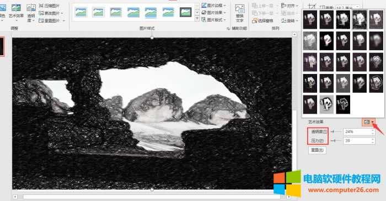Select the black-framed picture style thumbnail
This screenshot has width=386, height=201.
[185, 12]
